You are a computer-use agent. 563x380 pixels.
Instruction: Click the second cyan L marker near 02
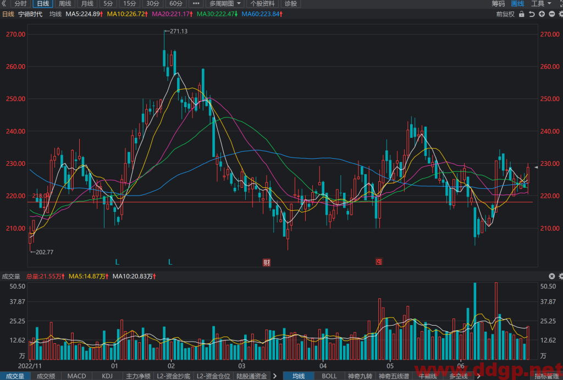pyautogui.click(x=170, y=262)
